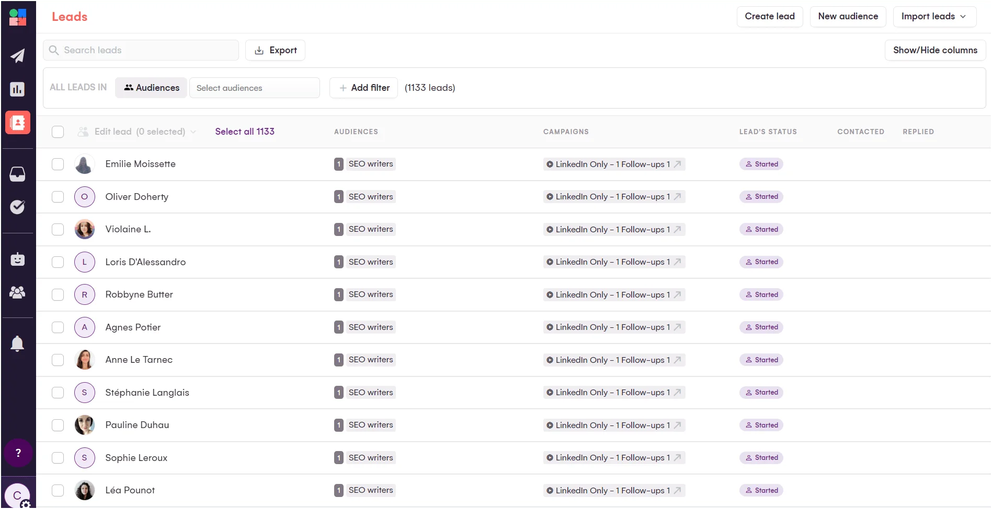Viewport: 992px width, 509px height.
Task: Open lead name Léa Pounot
Action: click(130, 490)
